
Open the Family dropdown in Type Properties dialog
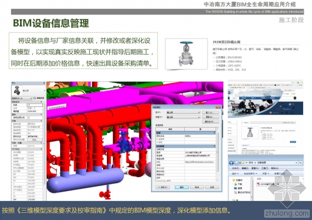pos(183,113)
